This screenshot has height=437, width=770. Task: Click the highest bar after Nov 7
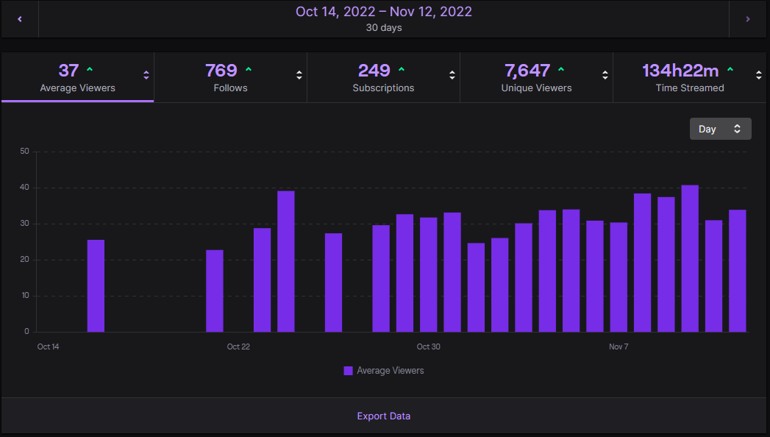click(x=690, y=258)
